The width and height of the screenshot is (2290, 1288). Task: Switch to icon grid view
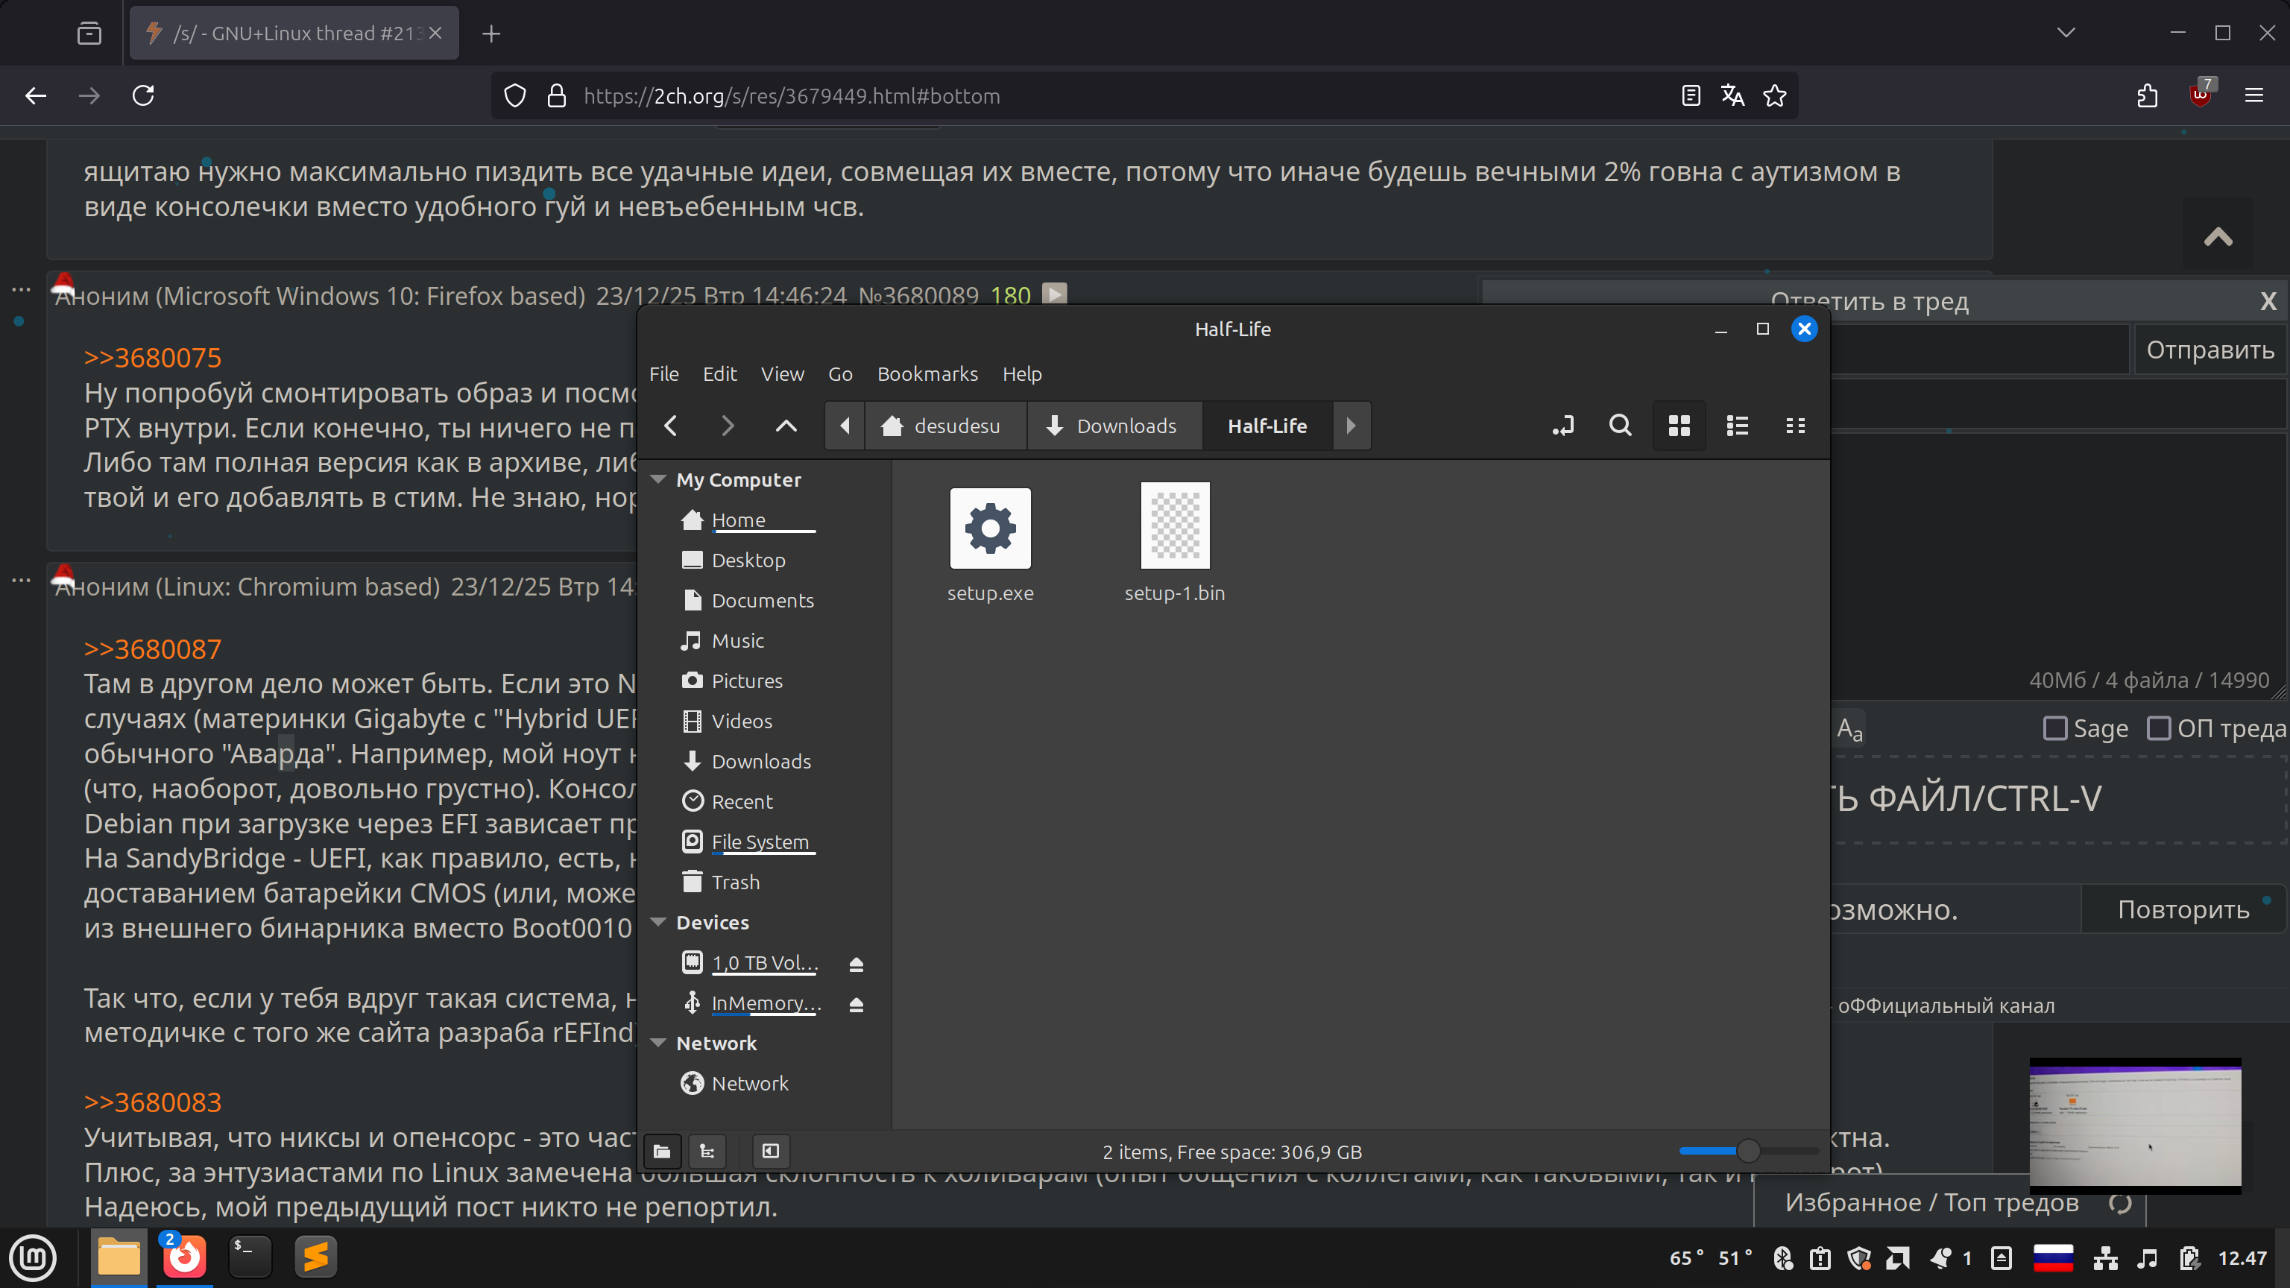coord(1679,426)
